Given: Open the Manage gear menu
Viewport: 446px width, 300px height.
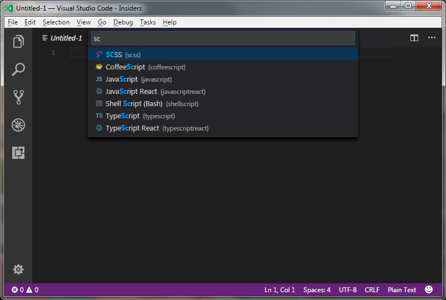Looking at the screenshot, I should tap(18, 269).
